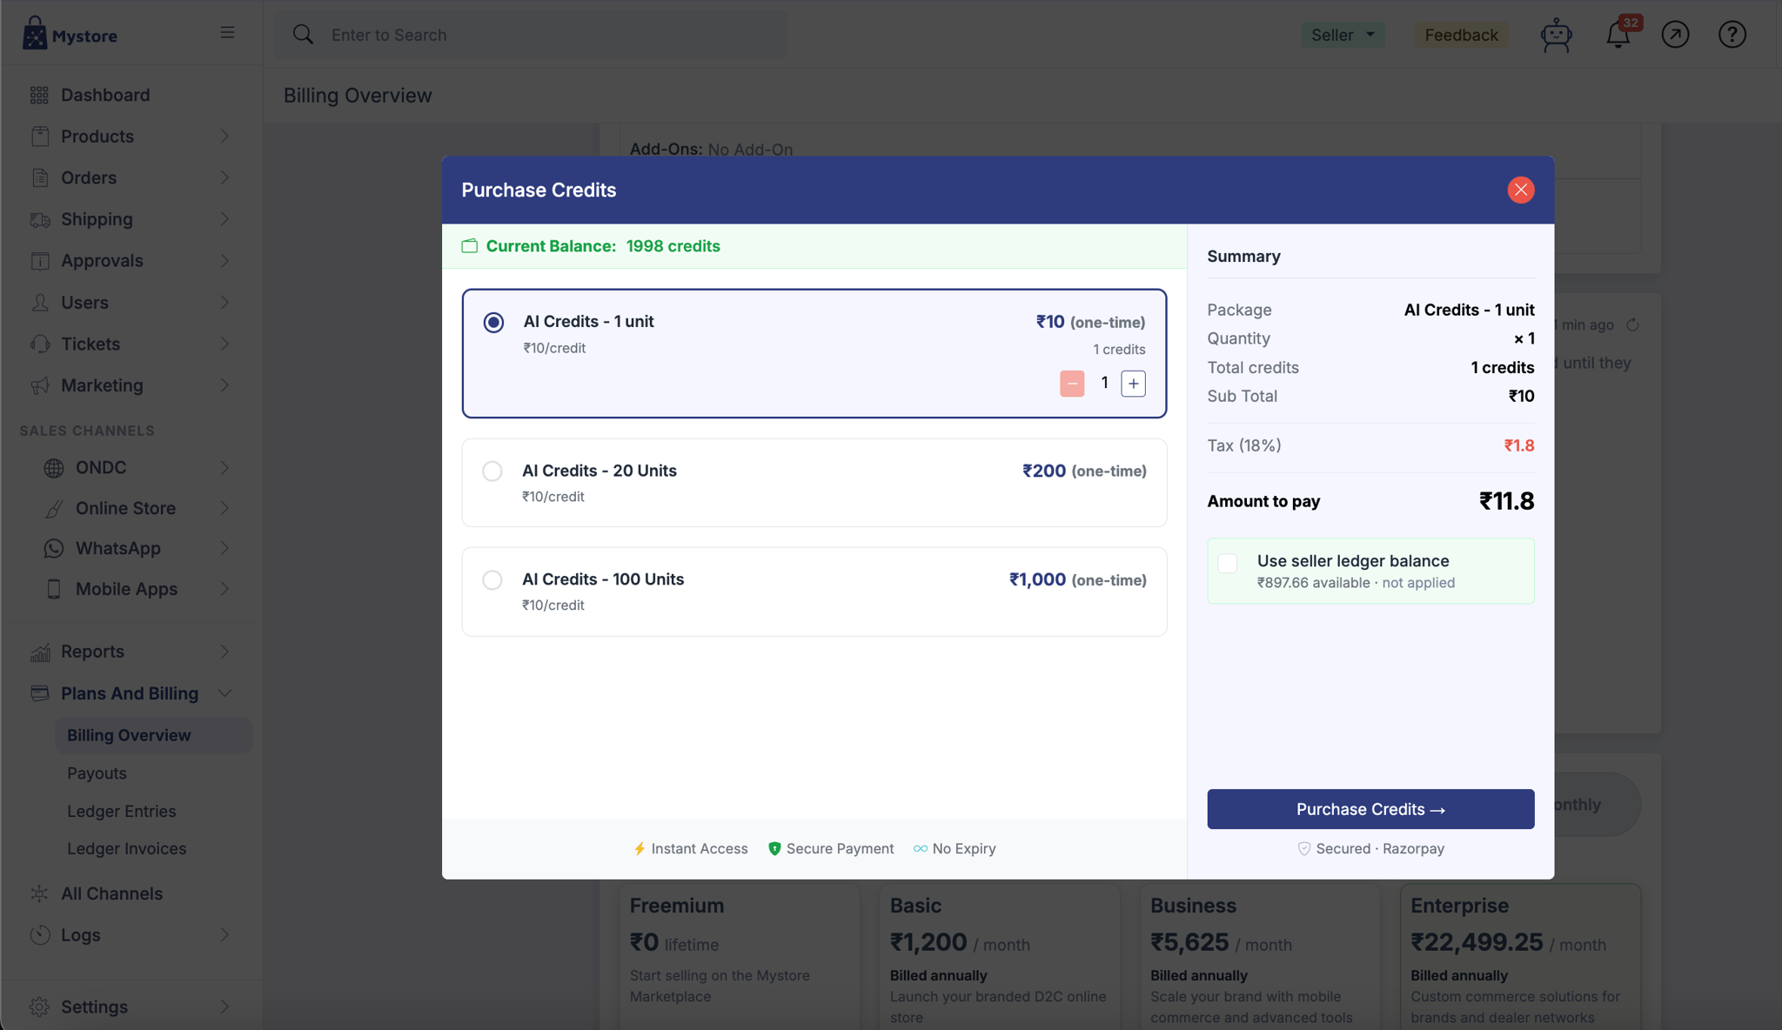Viewport: 1782px width, 1030px height.
Task: Select AI Credits - 1 unit radio
Action: pyautogui.click(x=493, y=322)
